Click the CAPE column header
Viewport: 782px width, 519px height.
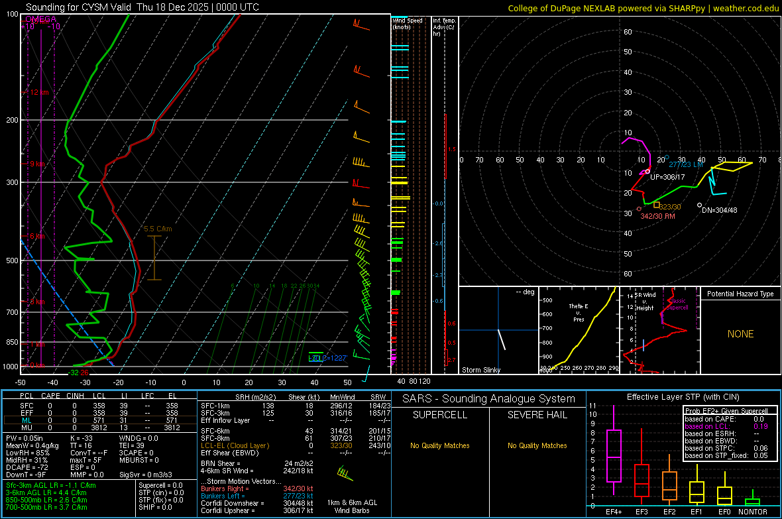click(x=50, y=396)
